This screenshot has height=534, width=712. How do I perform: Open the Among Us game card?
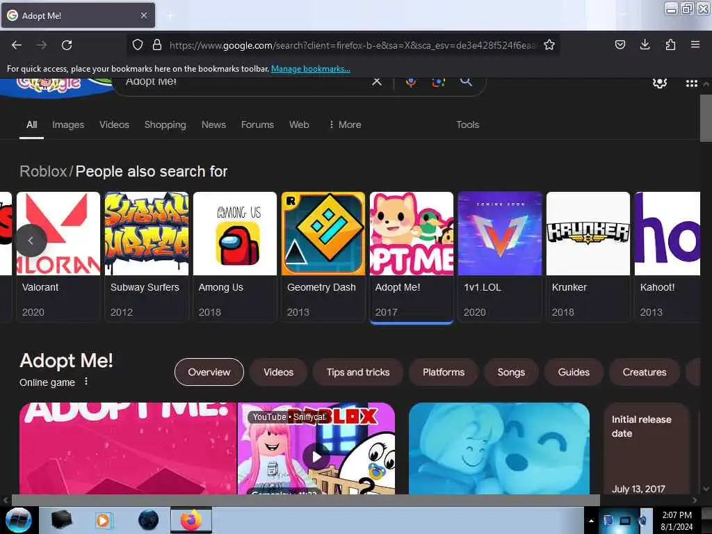pyautogui.click(x=235, y=257)
